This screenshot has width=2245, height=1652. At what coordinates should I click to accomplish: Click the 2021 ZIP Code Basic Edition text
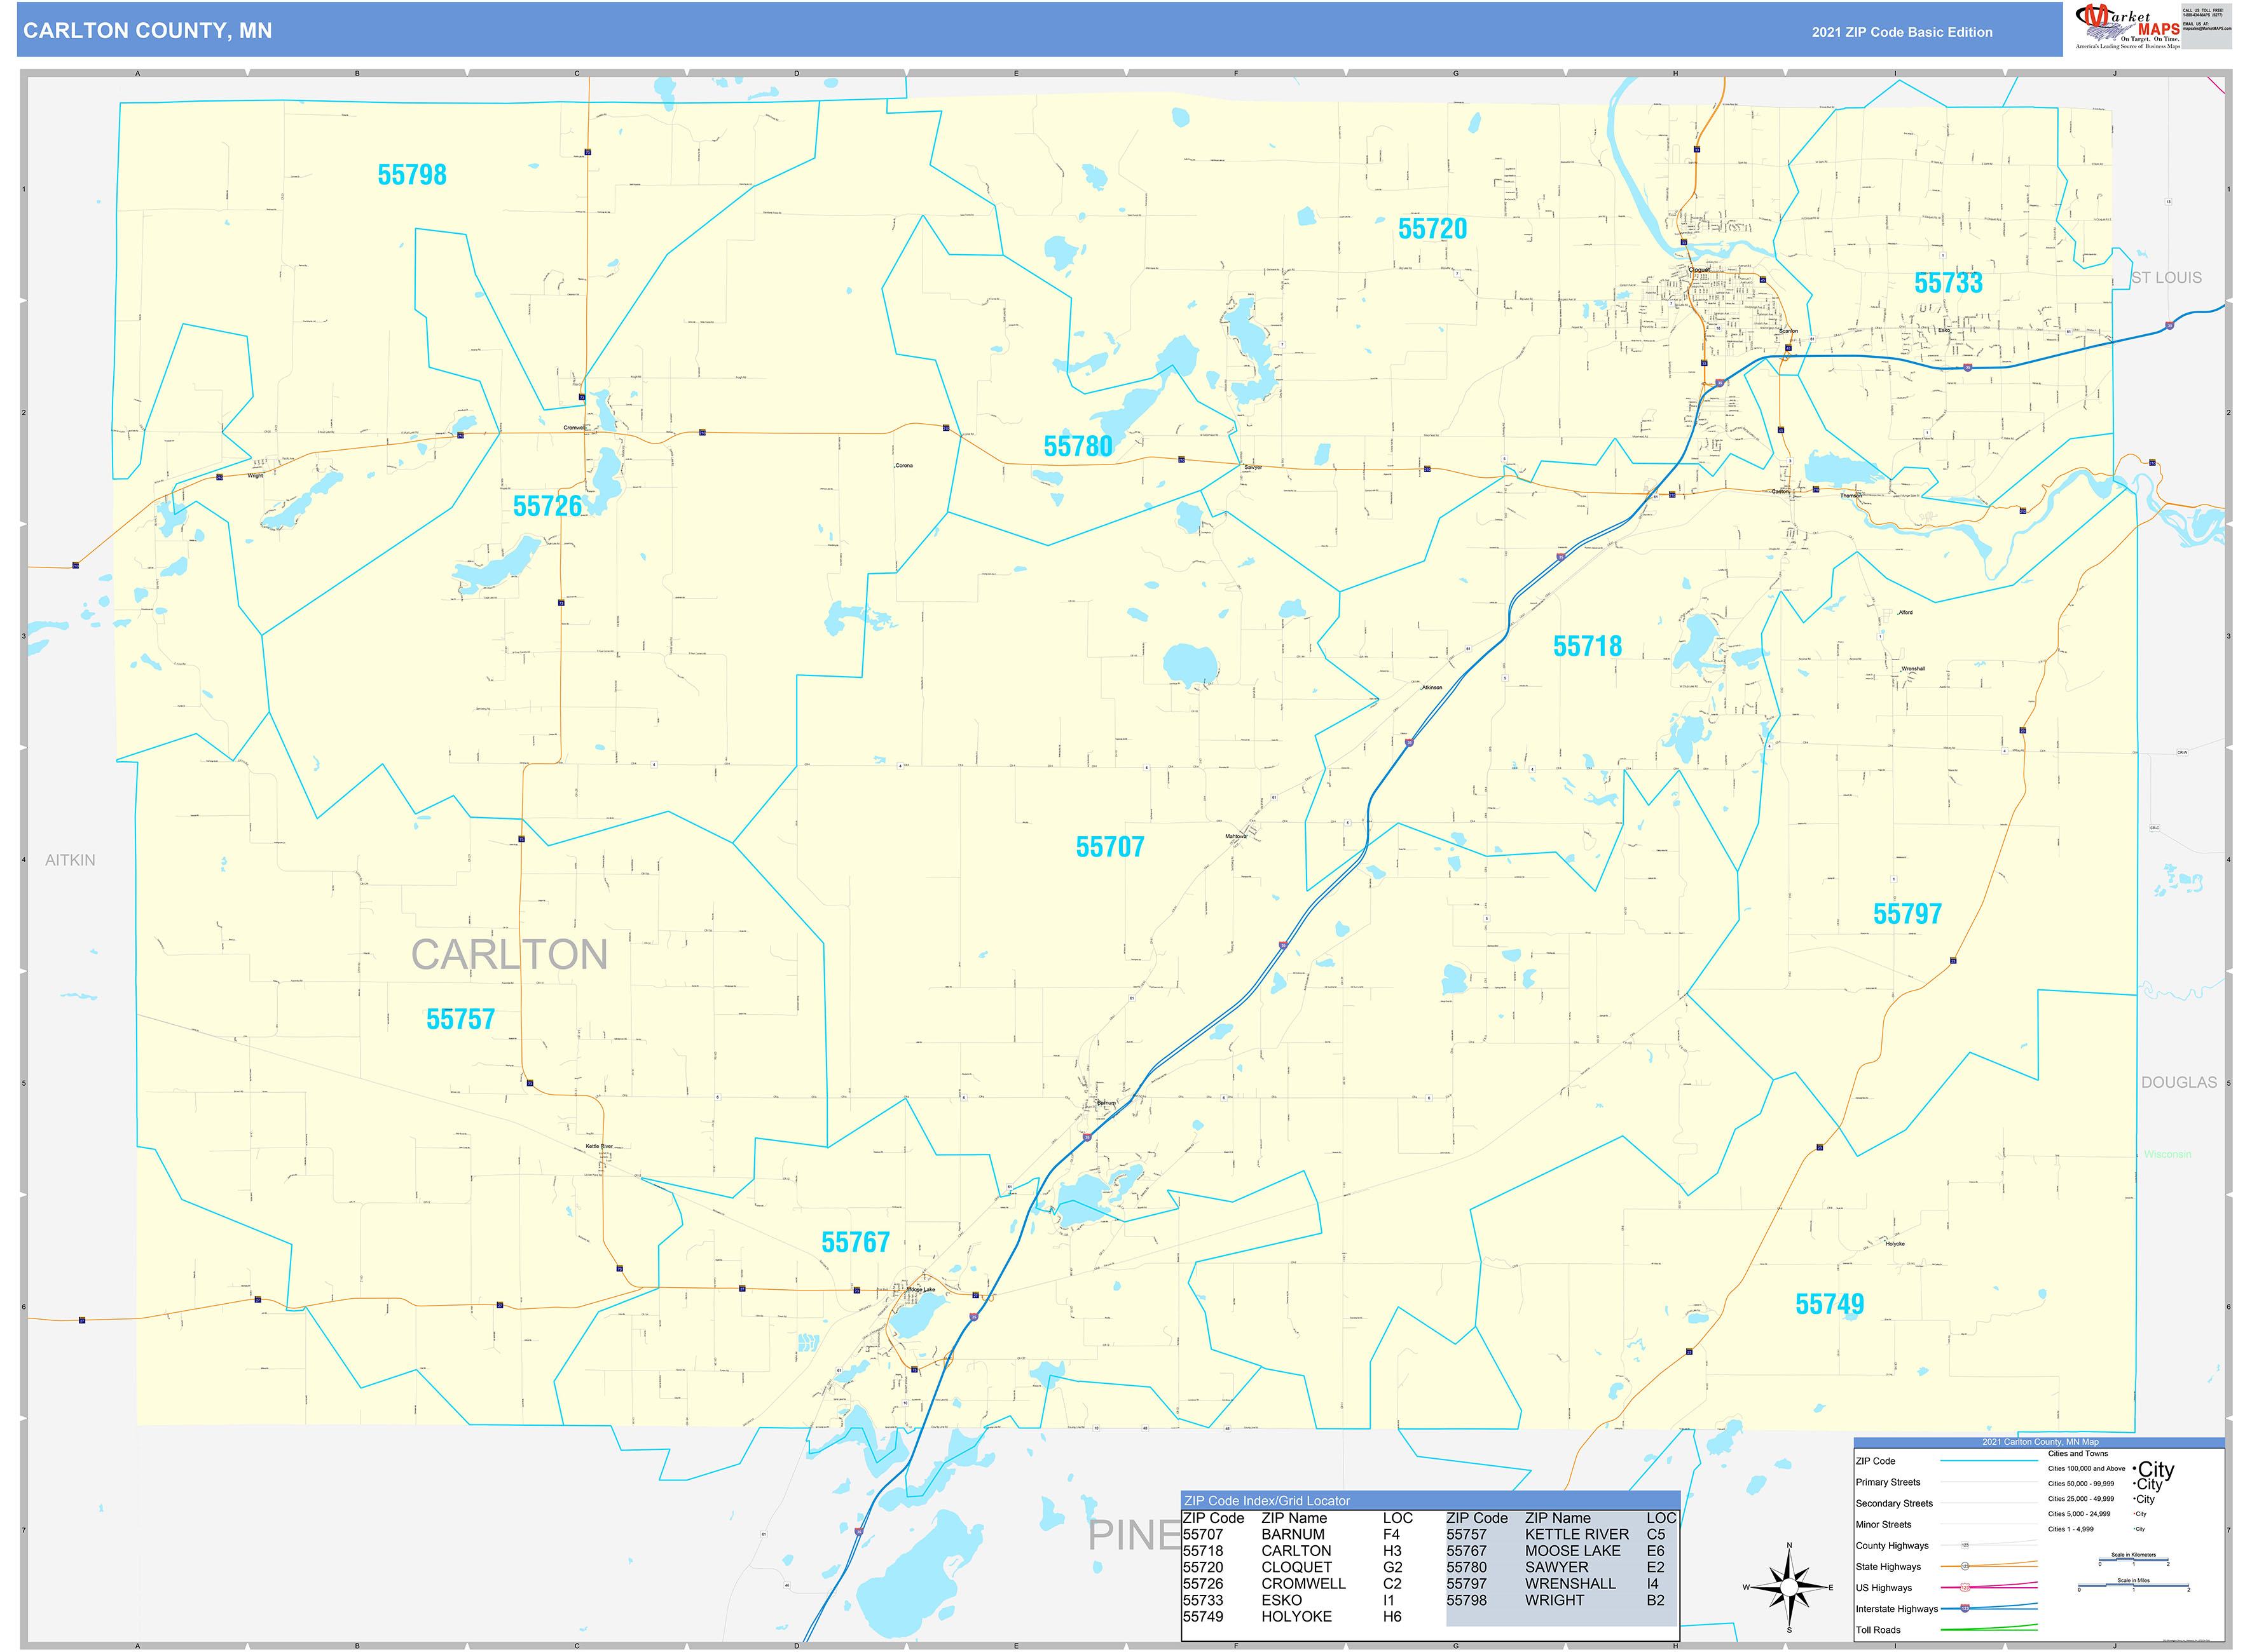tap(1902, 32)
